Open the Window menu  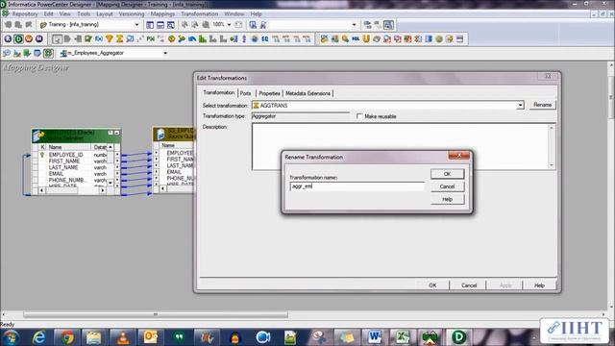[x=234, y=13]
